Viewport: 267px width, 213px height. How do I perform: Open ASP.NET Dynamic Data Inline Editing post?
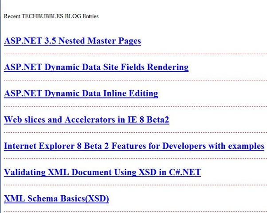(81, 94)
